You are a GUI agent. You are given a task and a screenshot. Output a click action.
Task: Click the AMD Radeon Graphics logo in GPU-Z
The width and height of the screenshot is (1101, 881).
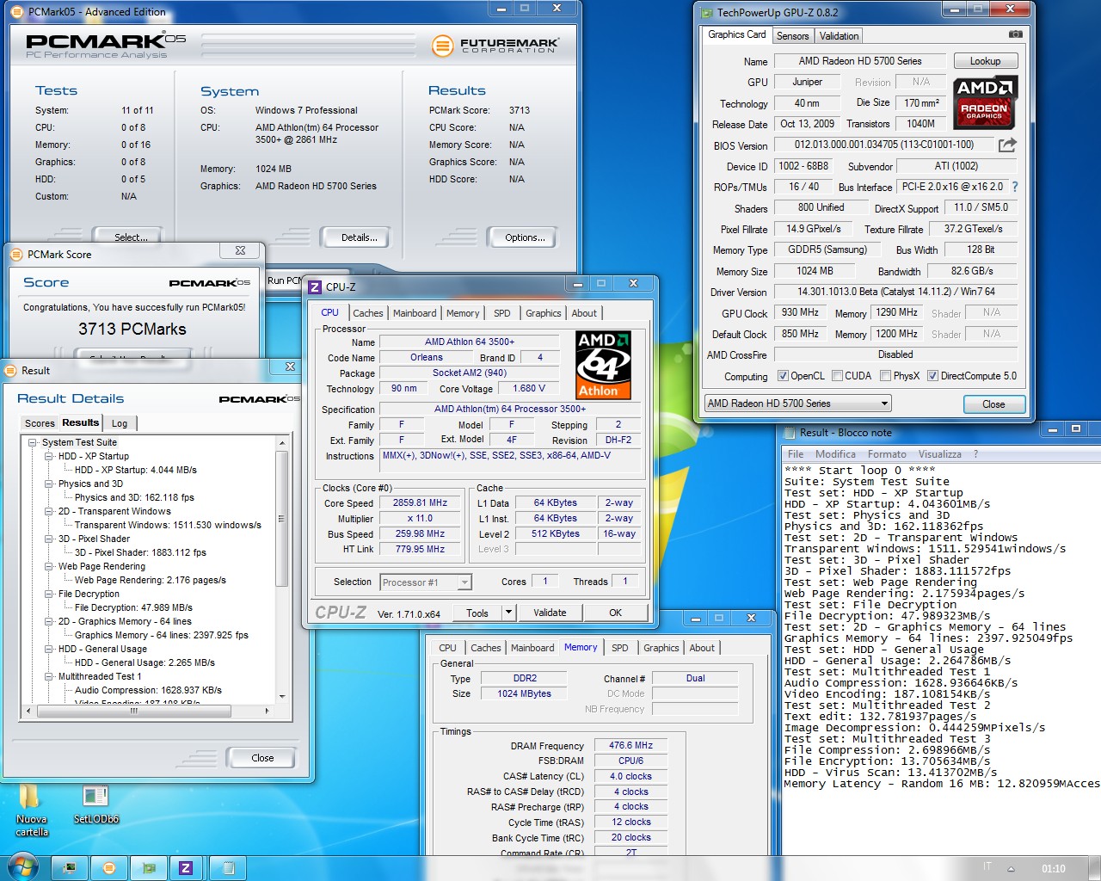click(x=986, y=102)
